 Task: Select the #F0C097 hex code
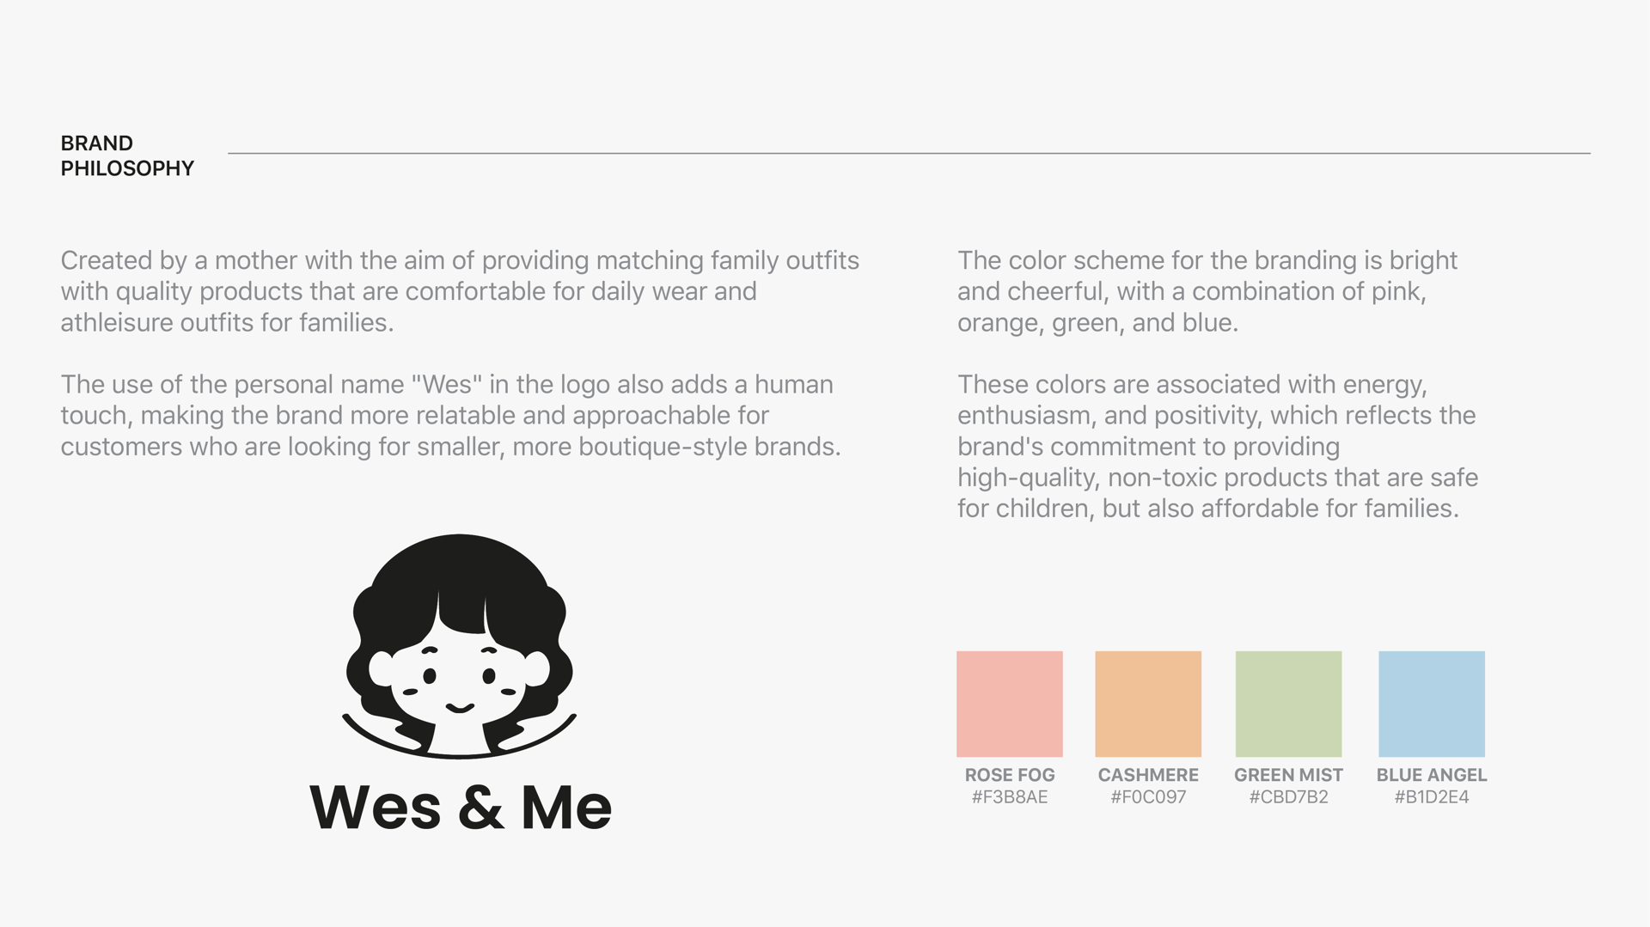click(1148, 797)
